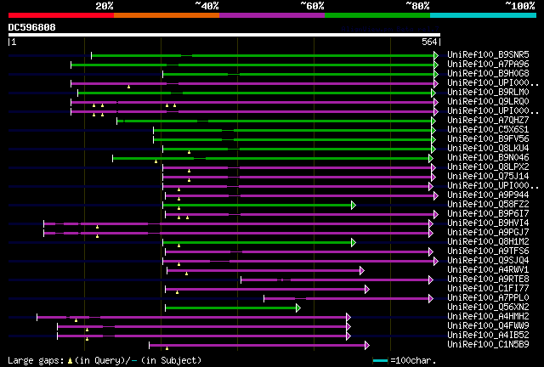Open the UniRef100_A7QHZ7 label
The height and width of the screenshot is (367, 544).
click(x=488, y=120)
